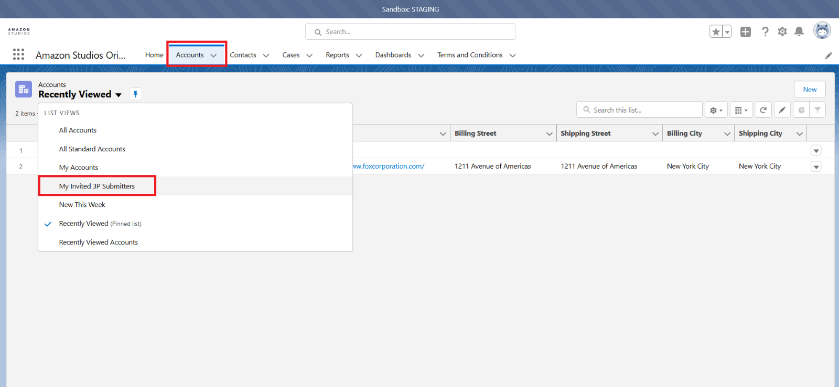Click Shipping City cell New York City

(x=760, y=167)
